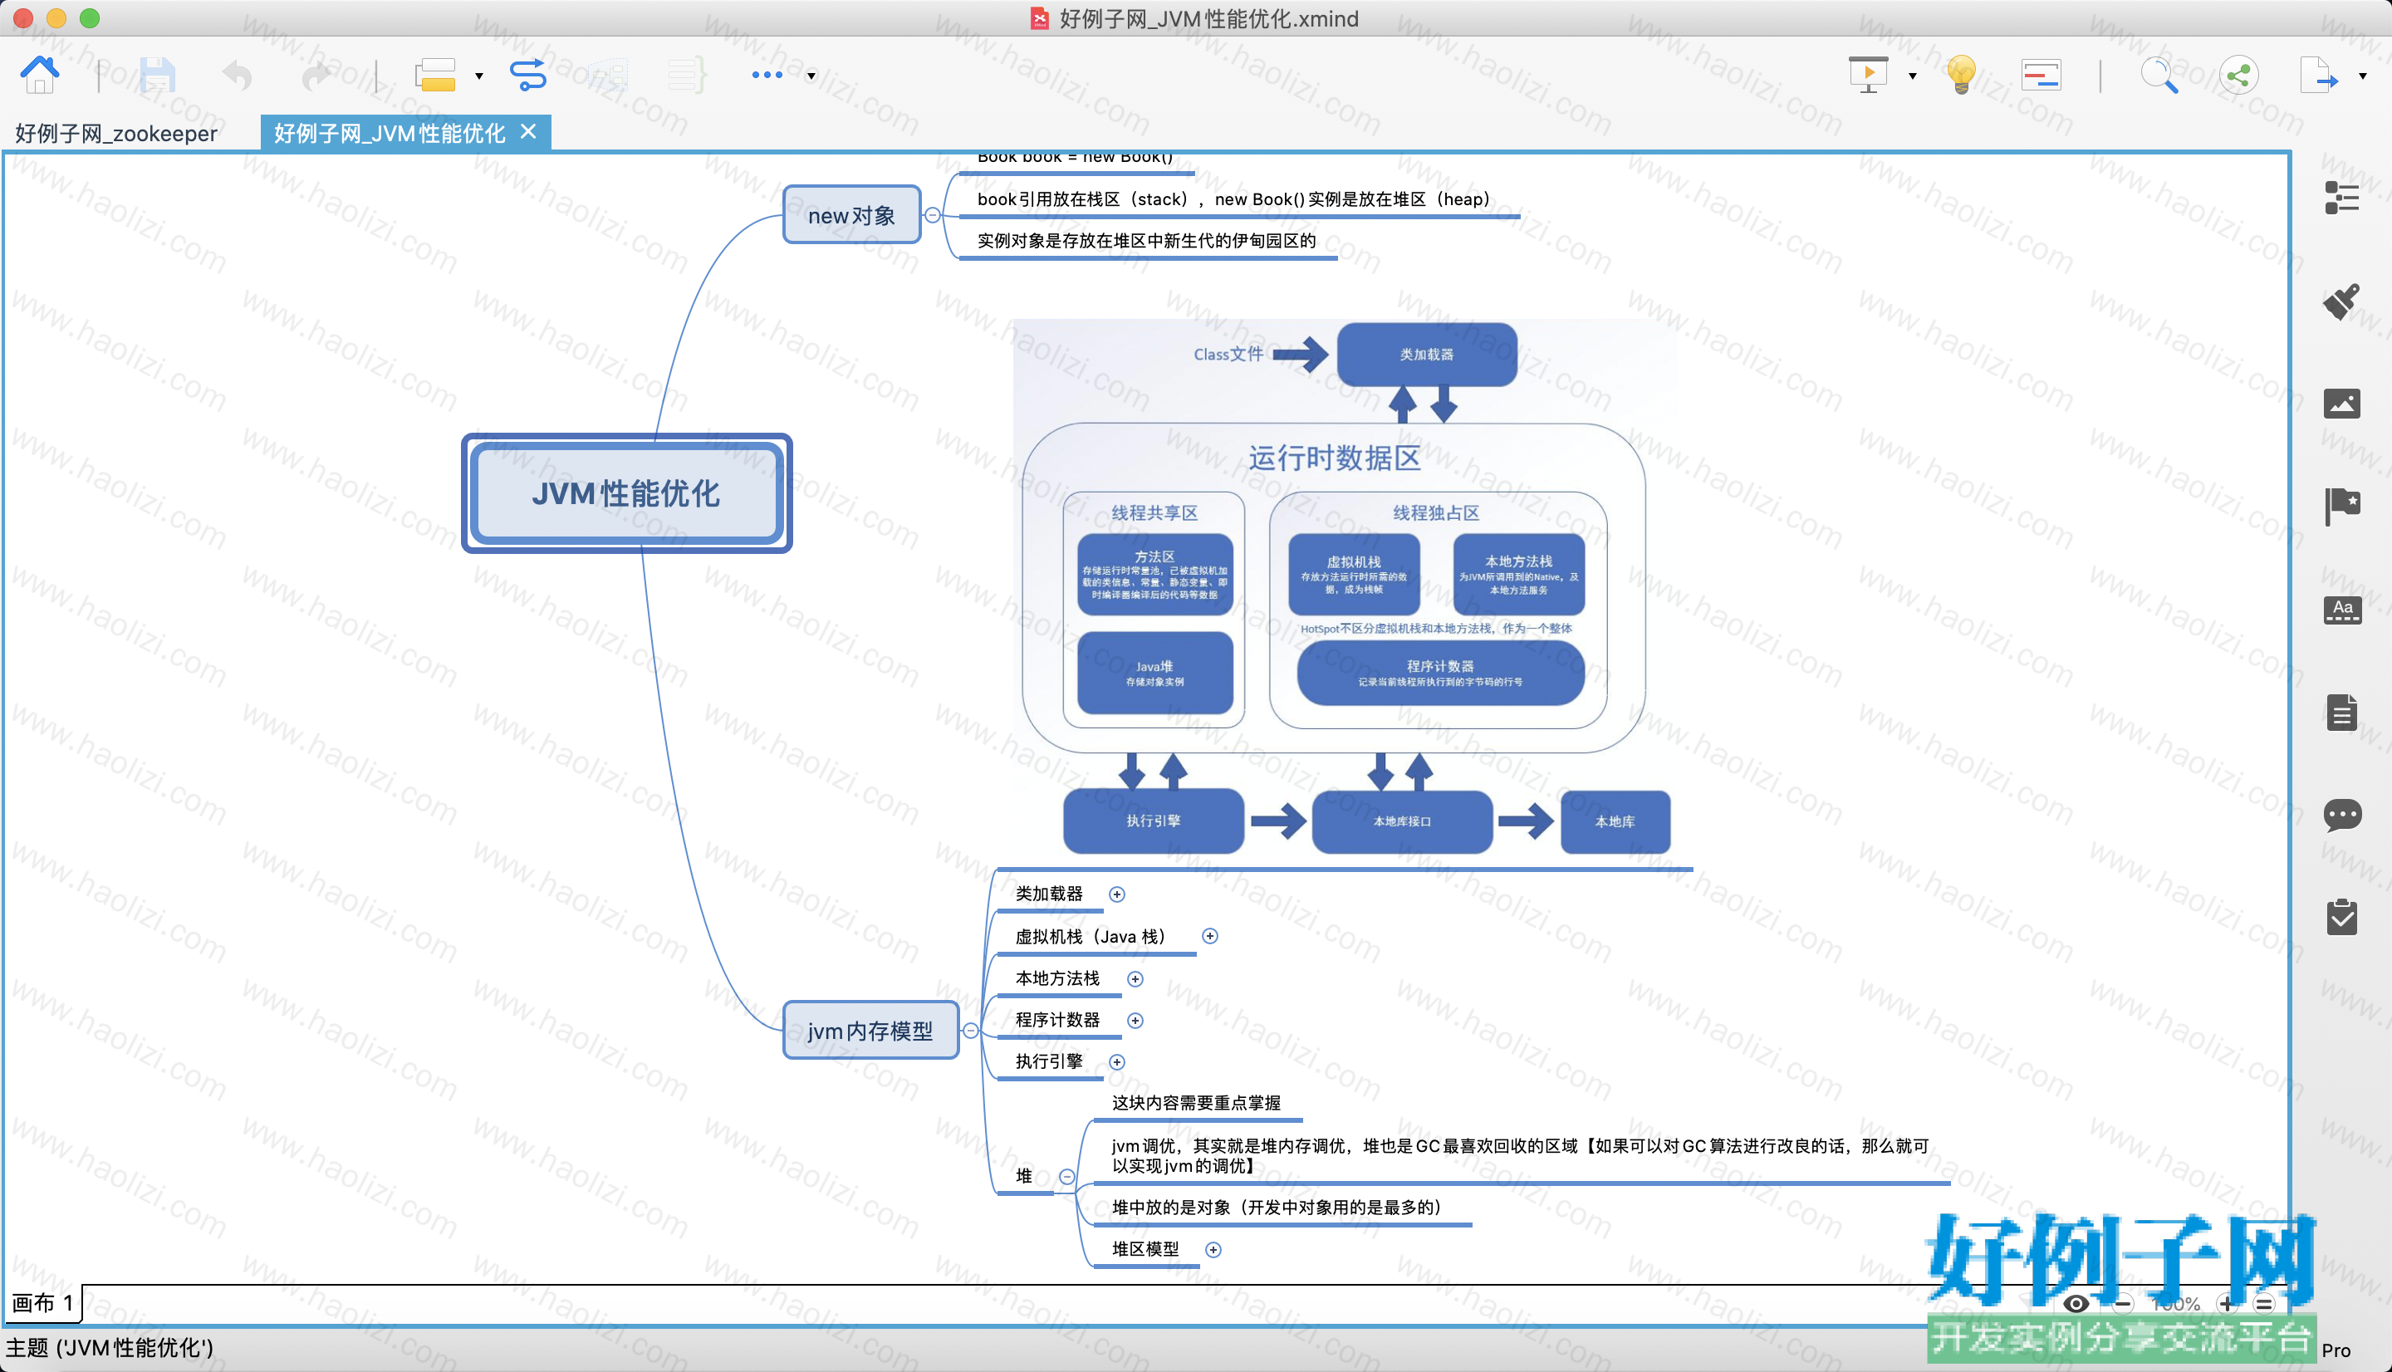Click the three-dots More icon
Screen dimensions: 2392x1372
(767, 75)
